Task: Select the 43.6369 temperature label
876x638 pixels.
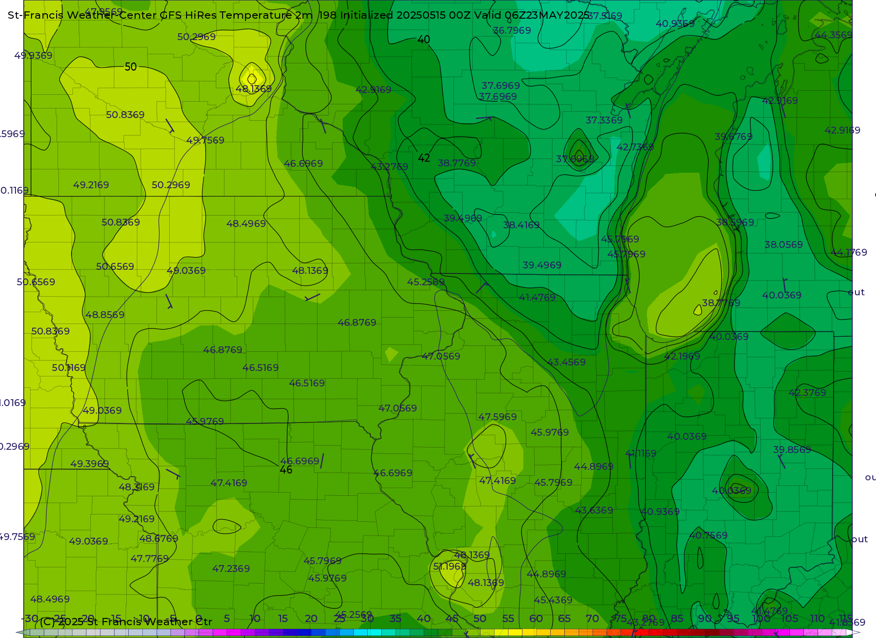Action: (x=594, y=510)
